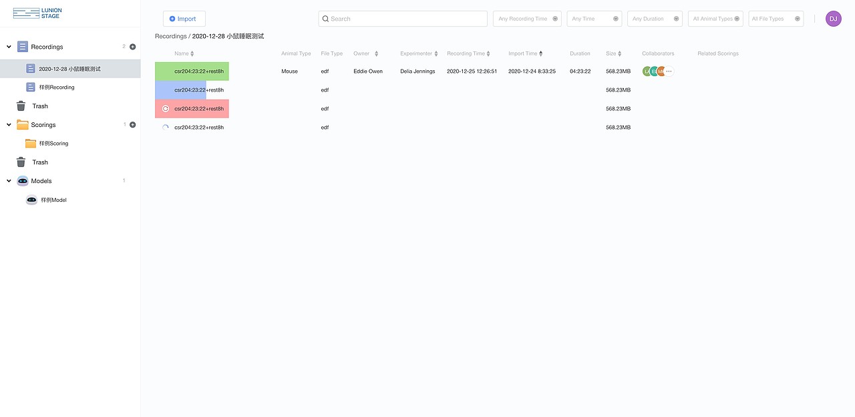Click the 样例Model robot icon
Image resolution: width=855 pixels, height=417 pixels.
tap(31, 200)
